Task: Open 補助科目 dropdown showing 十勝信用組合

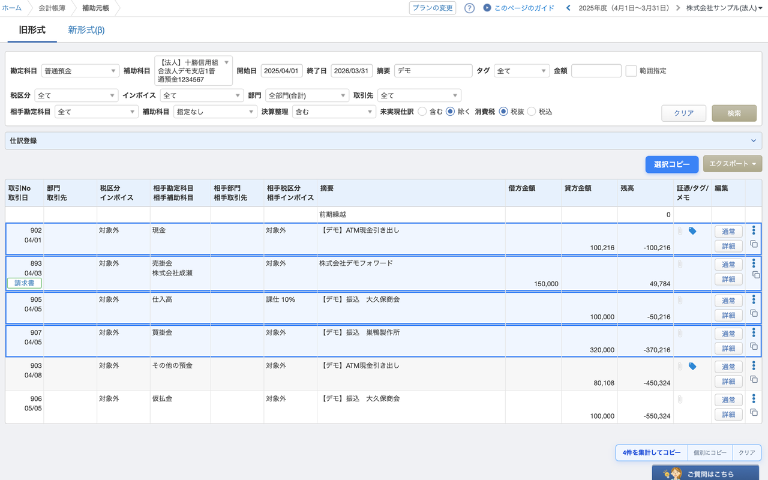Action: pos(193,71)
